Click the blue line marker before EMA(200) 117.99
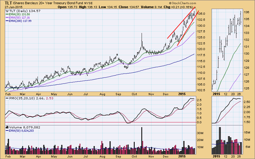 click(x=7, y=21)
